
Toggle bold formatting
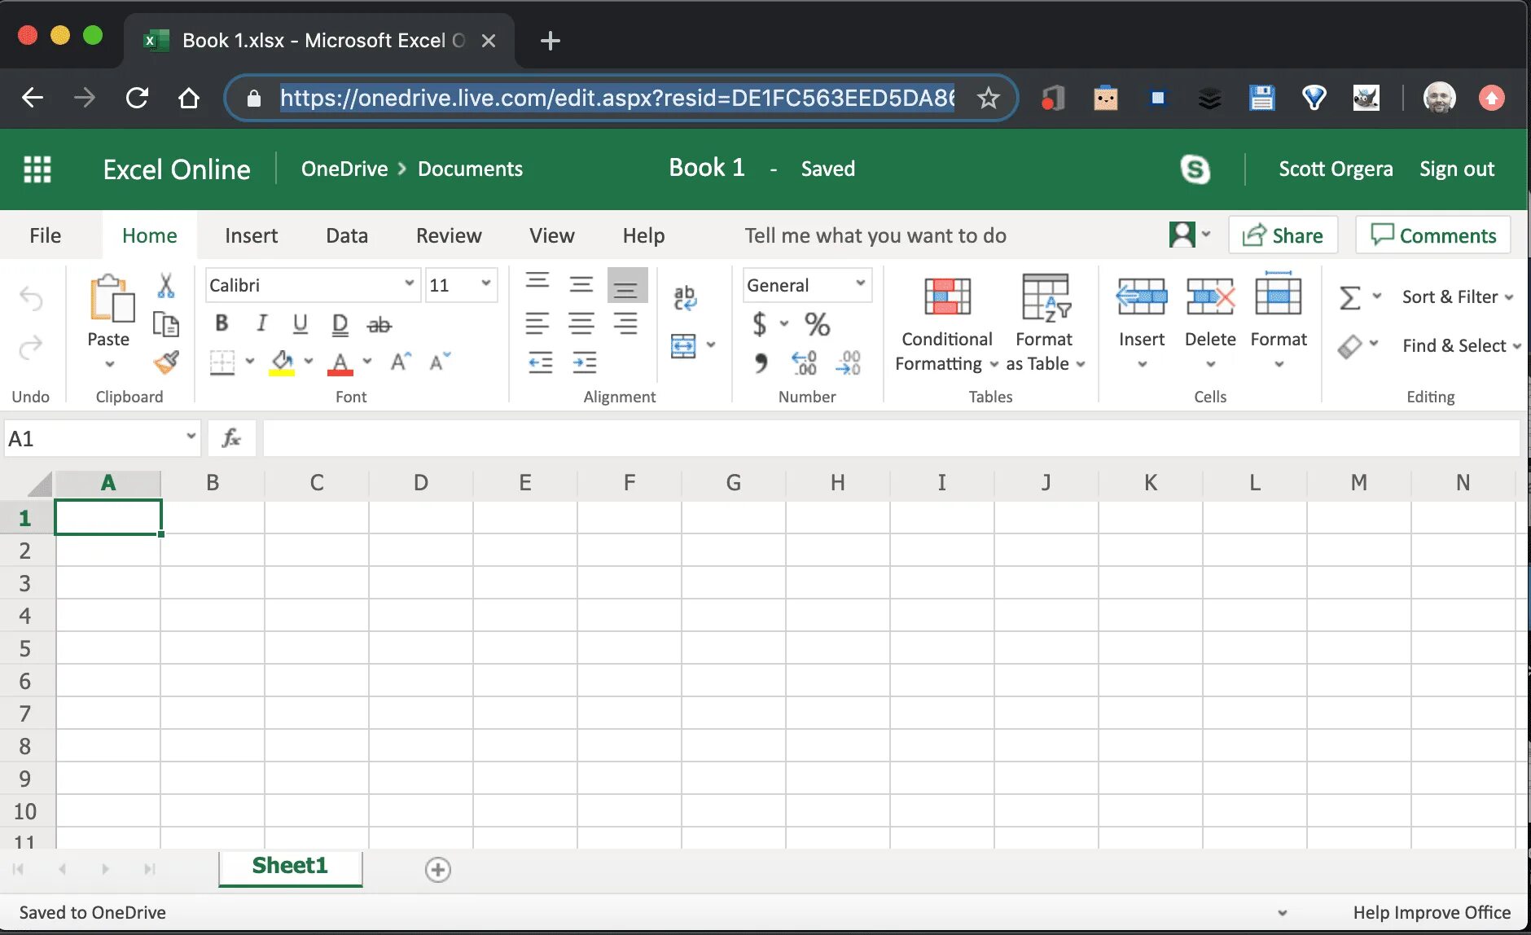222,323
